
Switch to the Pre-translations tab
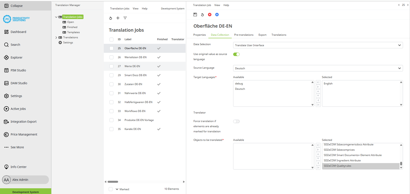pyautogui.click(x=244, y=35)
